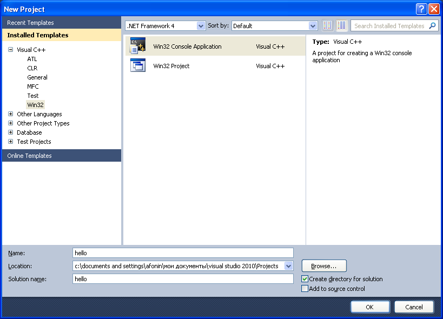Click the search magnifier icon
The image size is (443, 319).
point(432,26)
